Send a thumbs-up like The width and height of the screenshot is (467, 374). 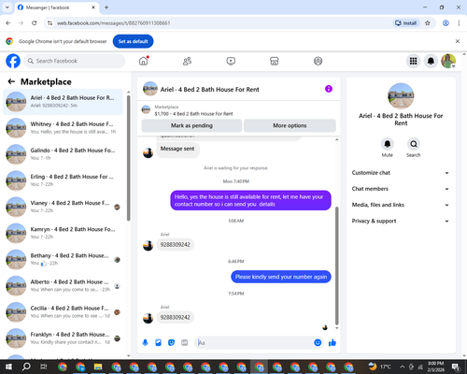pyautogui.click(x=333, y=343)
